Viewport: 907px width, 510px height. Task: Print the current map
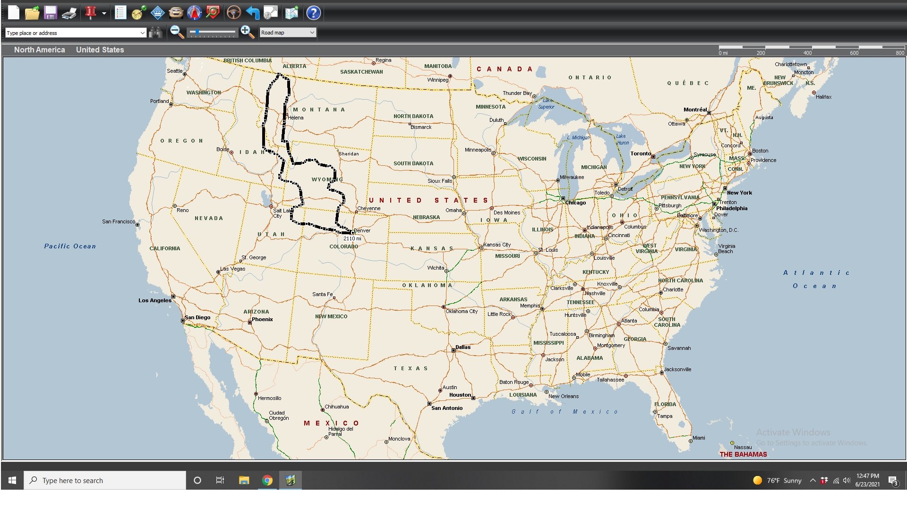[x=69, y=13]
